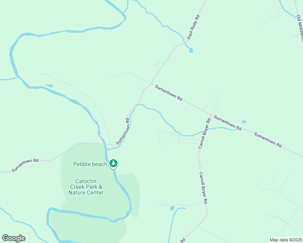Viewport: 303px width, 243px height.
Task: Click the partial Rd label at bottom edge
Action: point(183,241)
